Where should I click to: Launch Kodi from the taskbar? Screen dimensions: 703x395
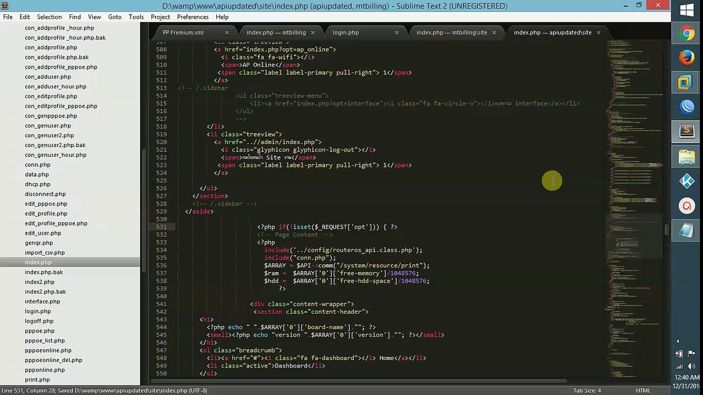point(687,182)
